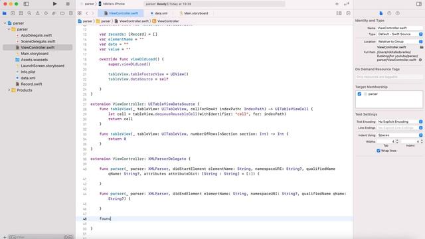
Task: Place cursor on line with 'found'
Action: 105,218
